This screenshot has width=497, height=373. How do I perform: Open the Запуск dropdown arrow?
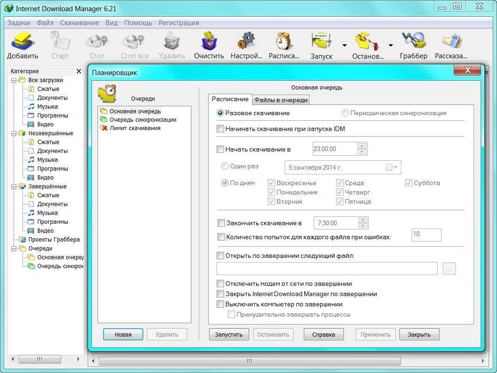(344, 46)
